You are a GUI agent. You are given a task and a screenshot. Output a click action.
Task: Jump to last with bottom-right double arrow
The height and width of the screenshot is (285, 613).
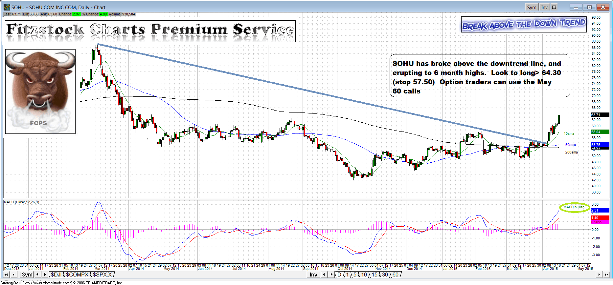[606, 275]
